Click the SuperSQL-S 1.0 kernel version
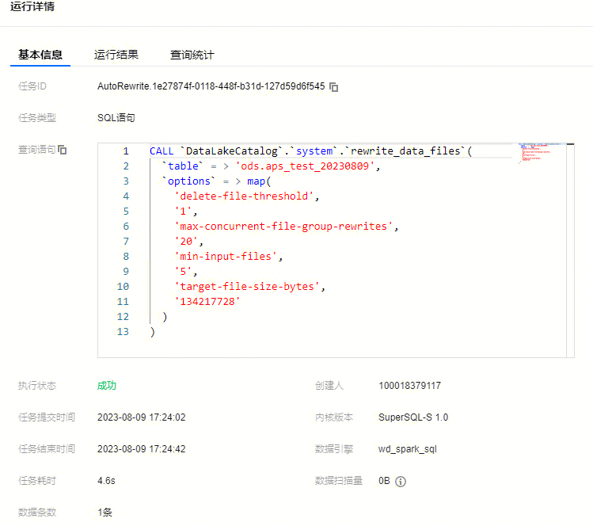Viewport: 593px width, 526px height. coord(412,417)
